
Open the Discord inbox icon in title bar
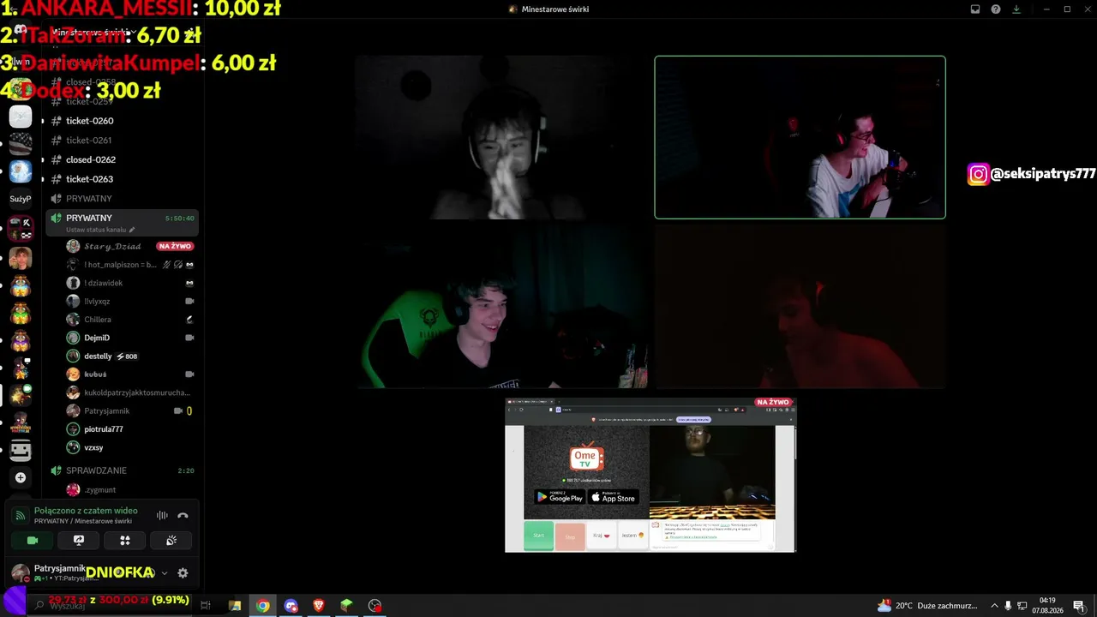pyautogui.click(x=975, y=9)
